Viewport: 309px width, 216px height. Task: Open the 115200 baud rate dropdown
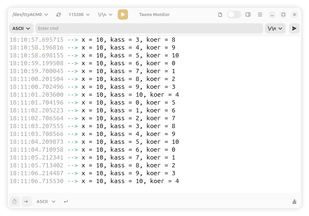pyautogui.click(x=79, y=15)
